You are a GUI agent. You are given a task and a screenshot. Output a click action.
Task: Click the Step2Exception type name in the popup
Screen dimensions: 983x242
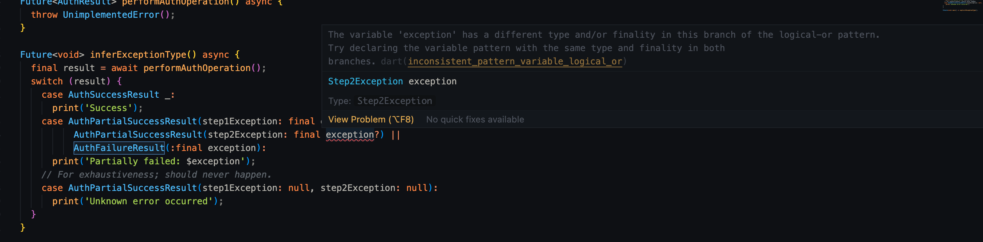click(x=365, y=81)
